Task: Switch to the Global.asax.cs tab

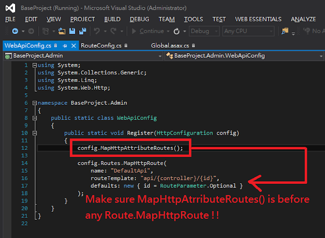Action: (x=170, y=46)
